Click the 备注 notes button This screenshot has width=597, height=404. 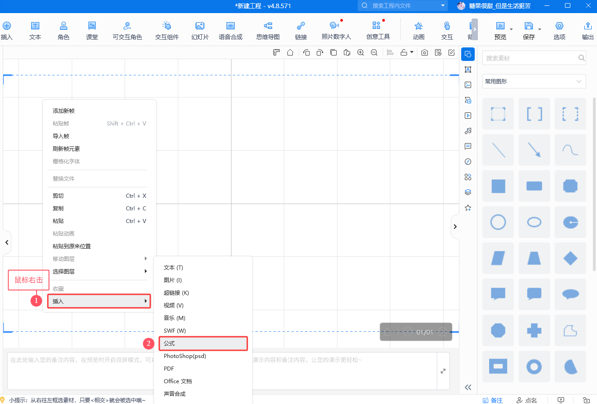(x=493, y=400)
